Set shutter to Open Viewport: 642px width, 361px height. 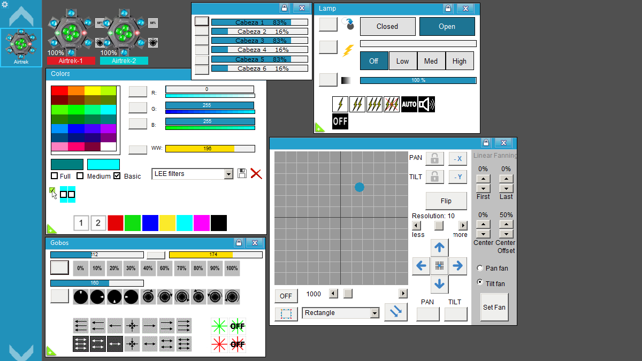click(x=447, y=26)
